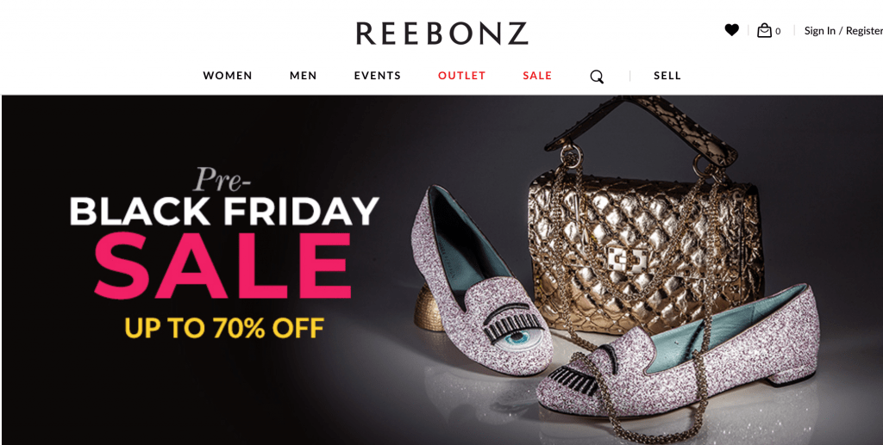Click the italic Pre- banner text
This screenshot has height=445, width=883.
[x=222, y=179]
